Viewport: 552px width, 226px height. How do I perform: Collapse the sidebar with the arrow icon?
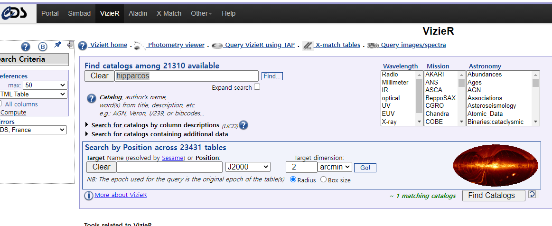[70, 45]
